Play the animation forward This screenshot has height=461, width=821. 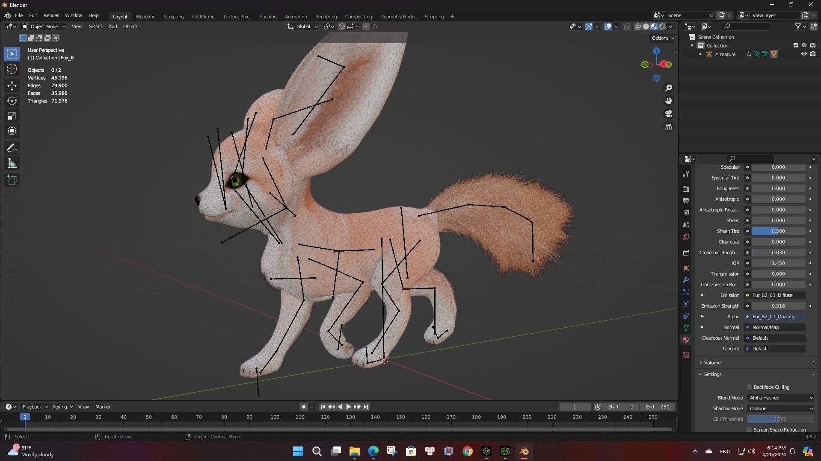pyautogui.click(x=349, y=407)
